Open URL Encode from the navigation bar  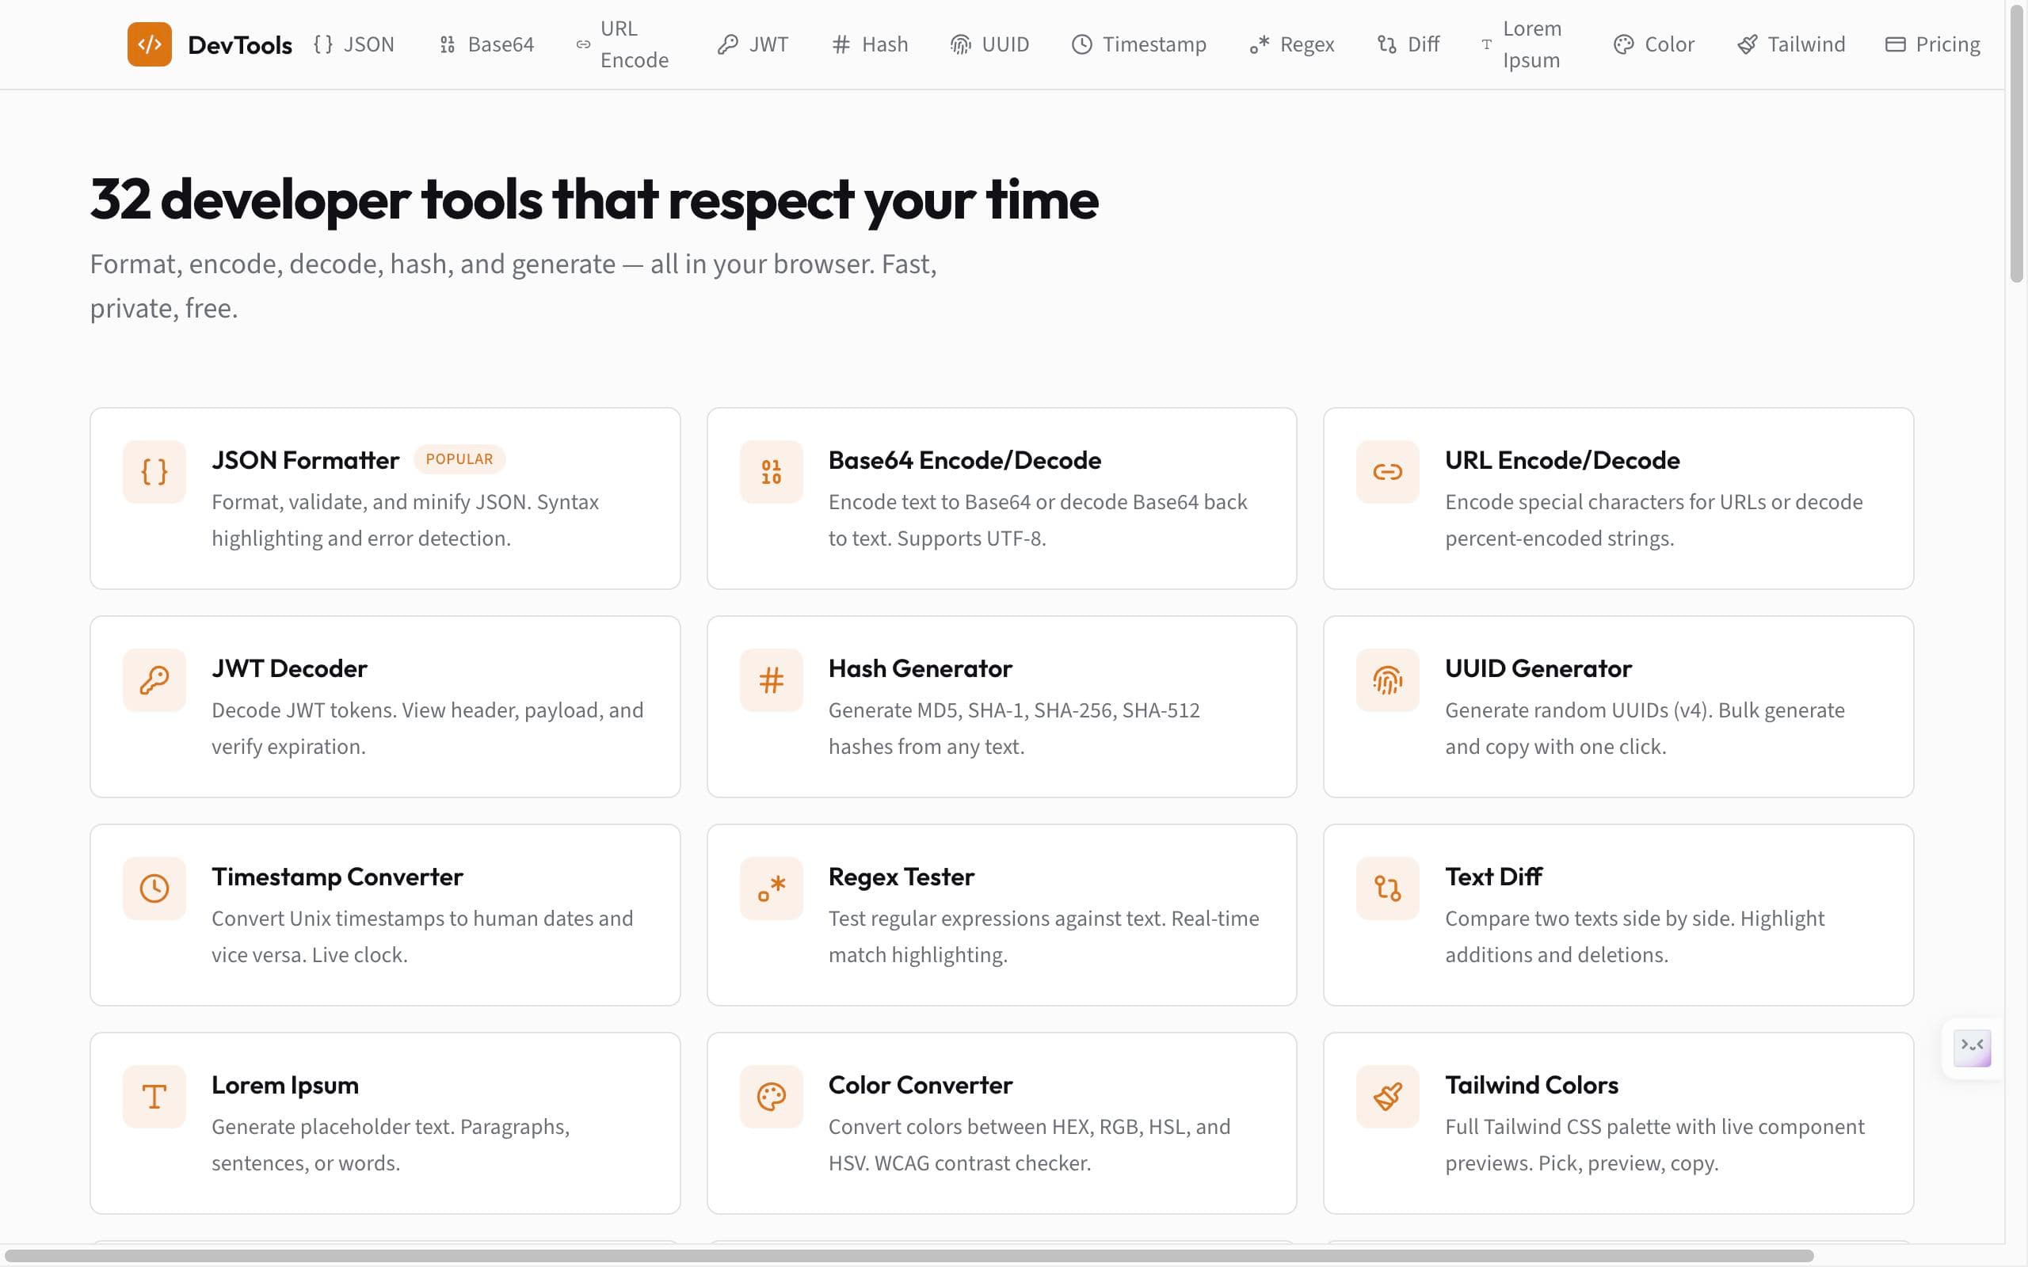click(622, 44)
